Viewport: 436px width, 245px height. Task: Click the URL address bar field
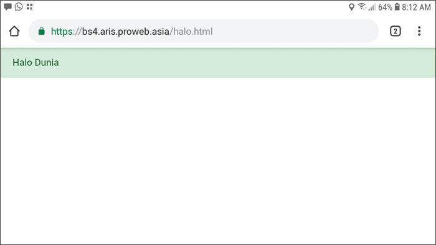point(204,31)
